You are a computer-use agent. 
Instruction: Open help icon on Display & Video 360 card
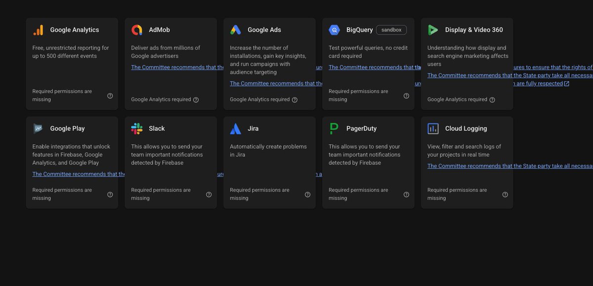492,100
